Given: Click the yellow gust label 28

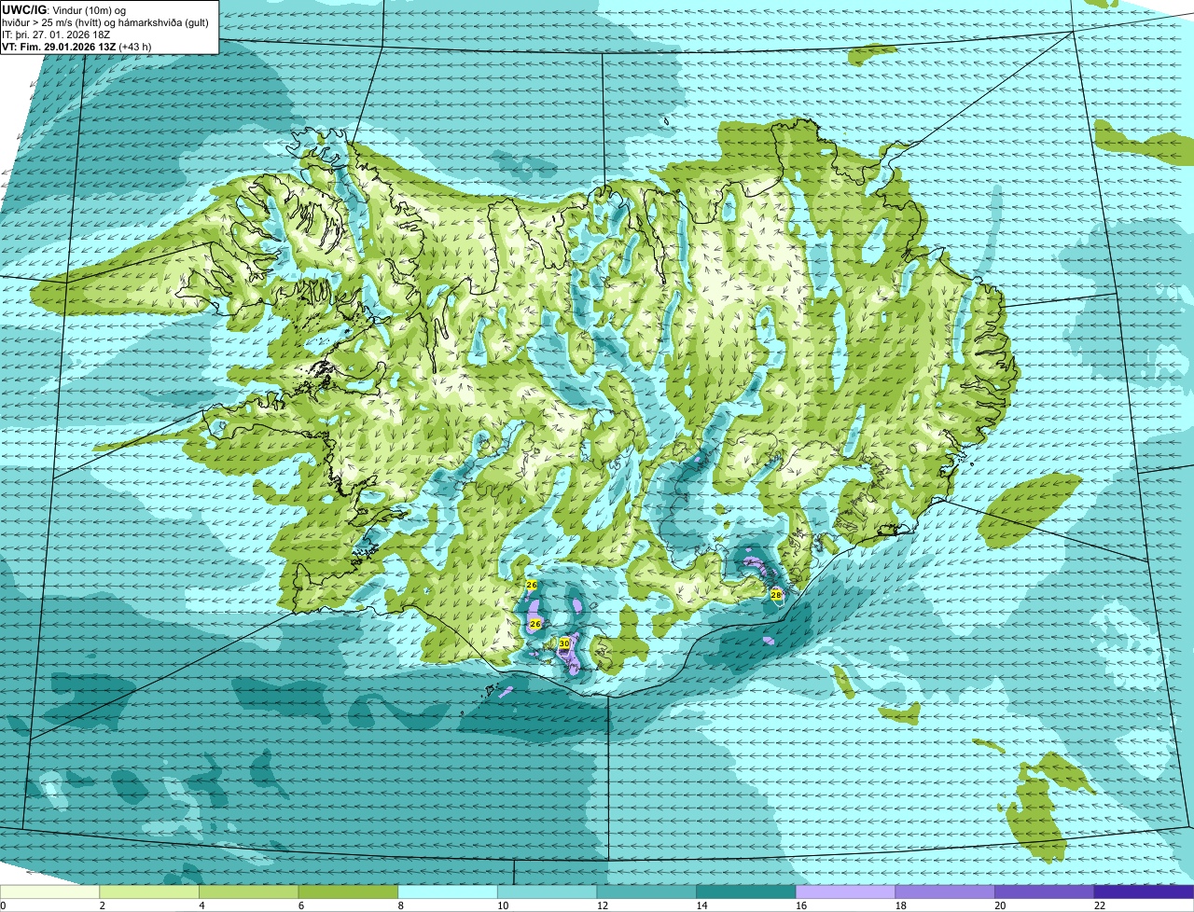Looking at the screenshot, I should (x=775, y=594).
